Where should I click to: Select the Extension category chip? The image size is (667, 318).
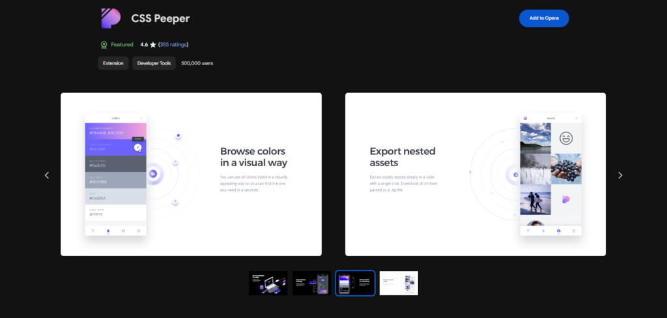coord(113,63)
